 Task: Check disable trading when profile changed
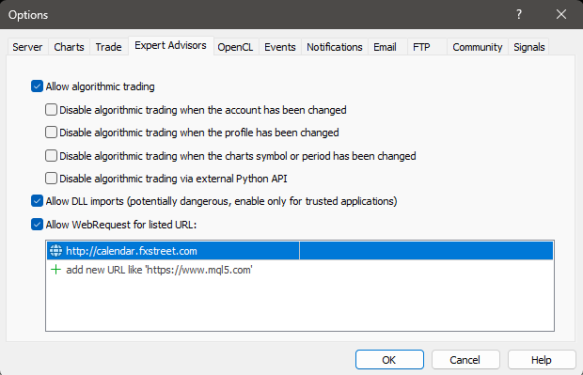click(51, 133)
